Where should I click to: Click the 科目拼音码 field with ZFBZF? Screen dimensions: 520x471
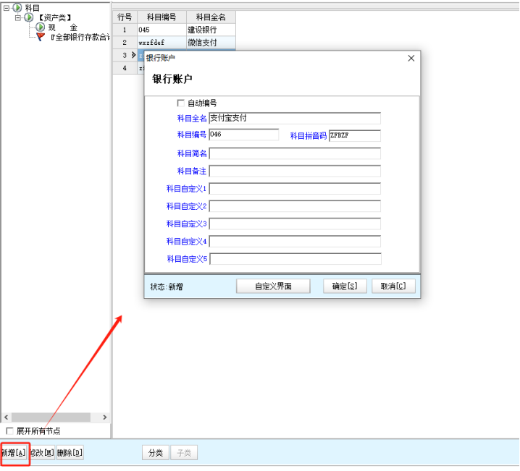pyautogui.click(x=355, y=135)
